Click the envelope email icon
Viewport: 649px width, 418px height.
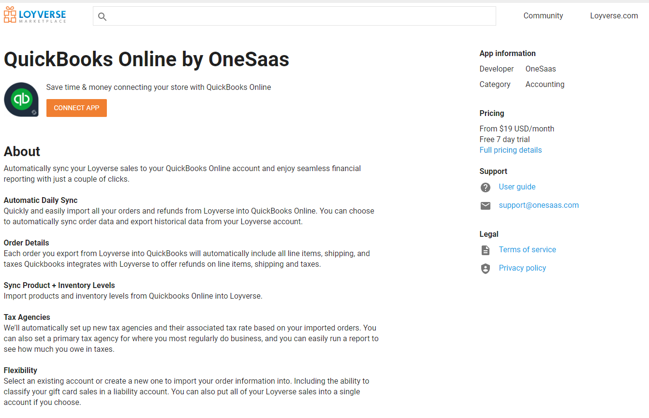(x=486, y=206)
